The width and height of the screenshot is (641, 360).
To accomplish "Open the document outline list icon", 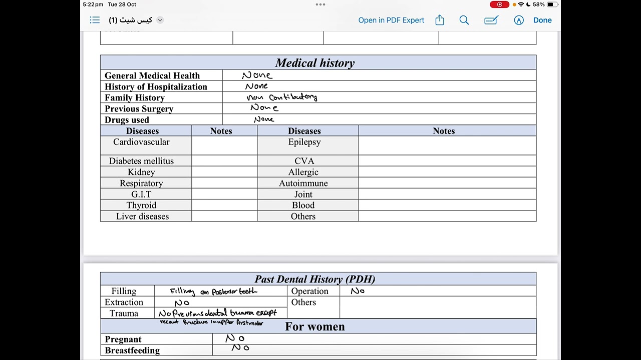I will [x=95, y=20].
